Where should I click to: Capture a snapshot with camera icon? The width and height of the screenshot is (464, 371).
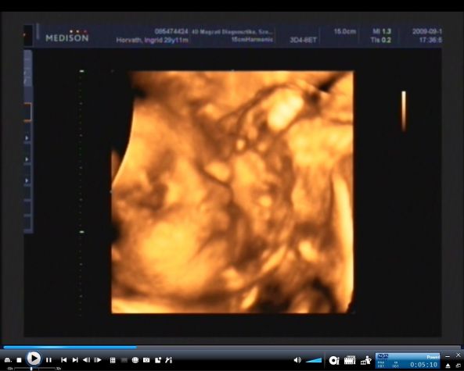tap(146, 360)
